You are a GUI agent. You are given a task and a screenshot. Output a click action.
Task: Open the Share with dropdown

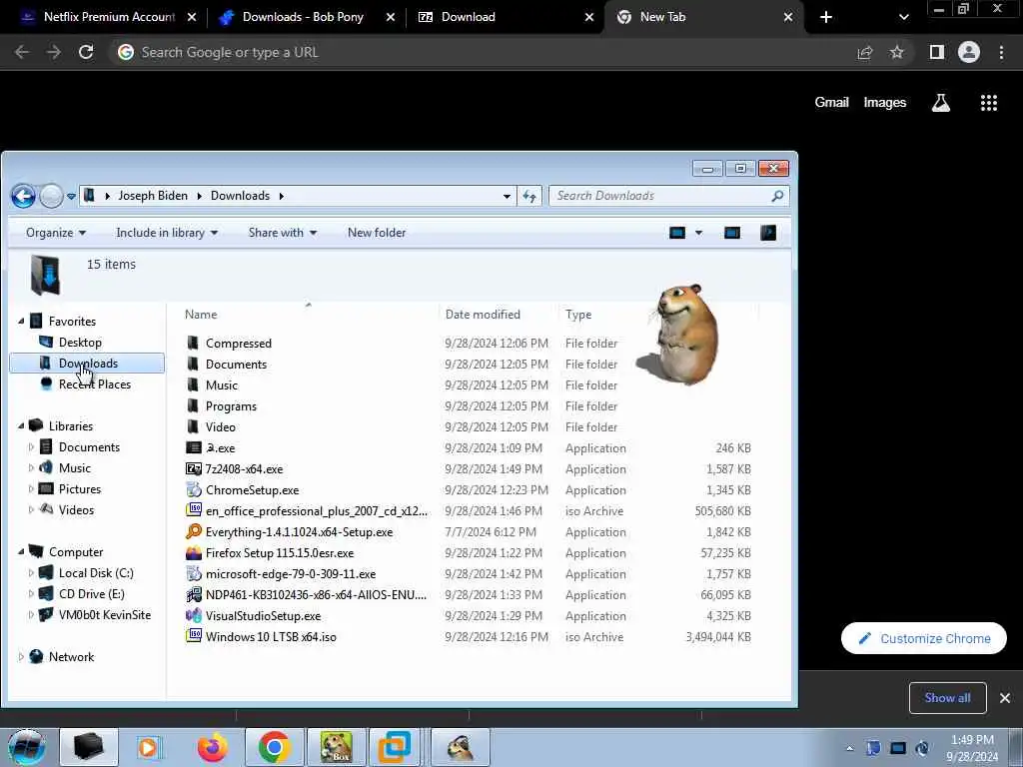tap(283, 233)
